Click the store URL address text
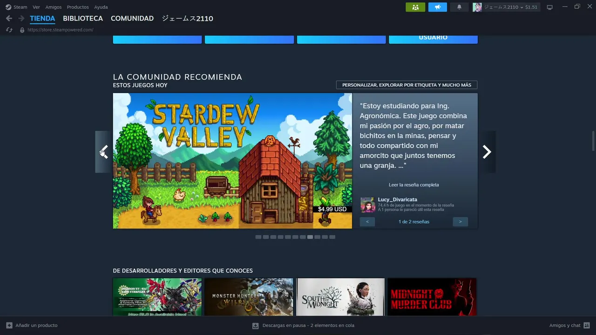The width and height of the screenshot is (596, 335). pos(61,30)
